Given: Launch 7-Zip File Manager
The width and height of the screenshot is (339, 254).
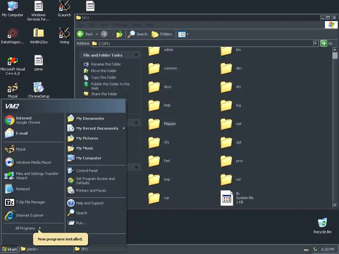Looking at the screenshot, I should (25, 202).
